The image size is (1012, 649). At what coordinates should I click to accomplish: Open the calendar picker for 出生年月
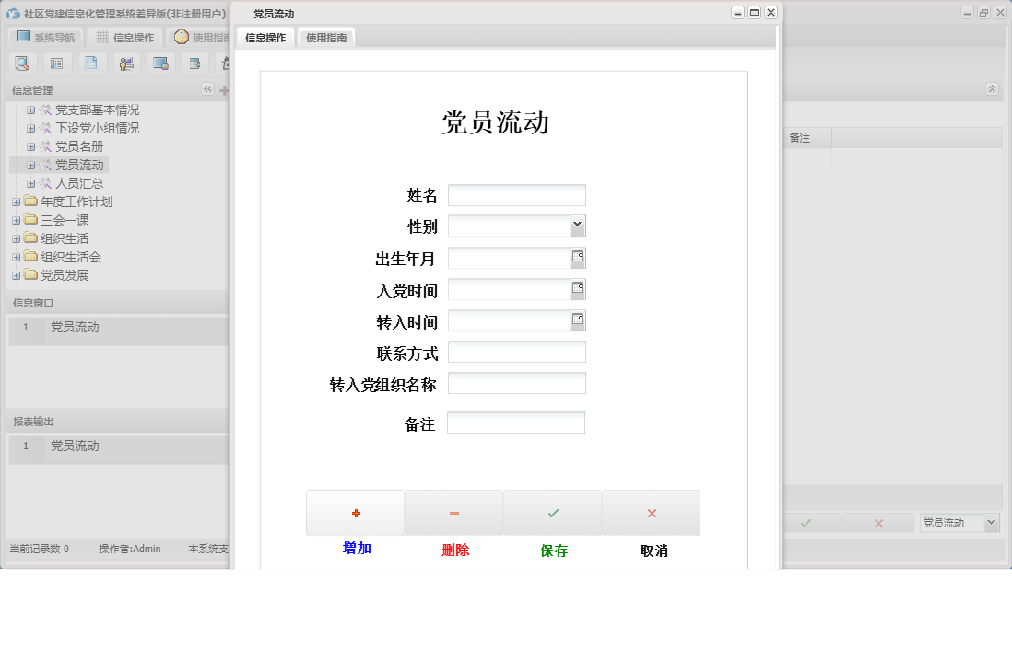pos(579,257)
